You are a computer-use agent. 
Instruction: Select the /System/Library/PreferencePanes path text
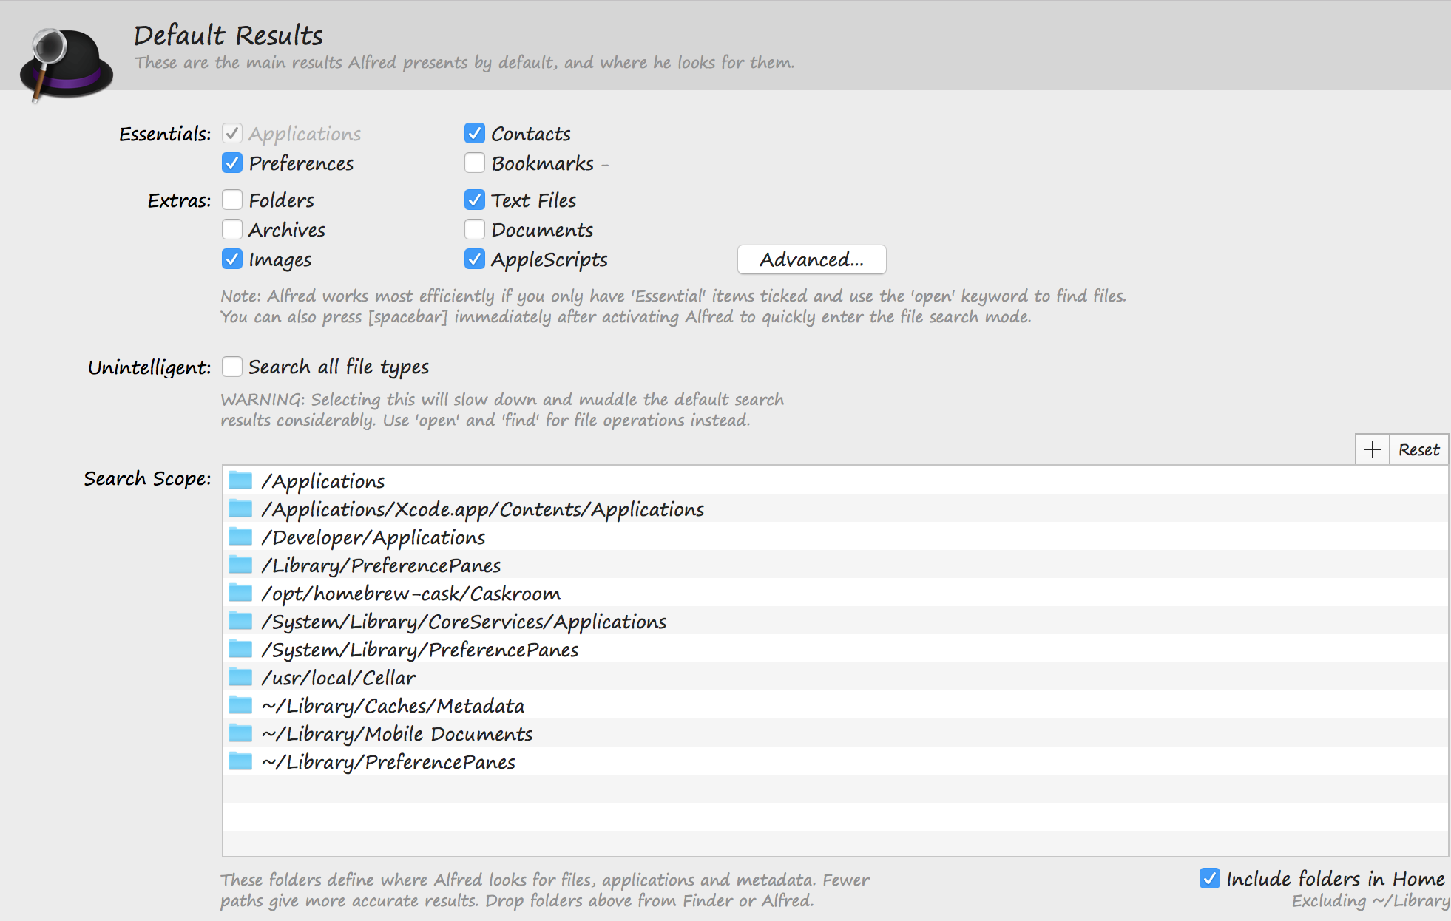[420, 650]
